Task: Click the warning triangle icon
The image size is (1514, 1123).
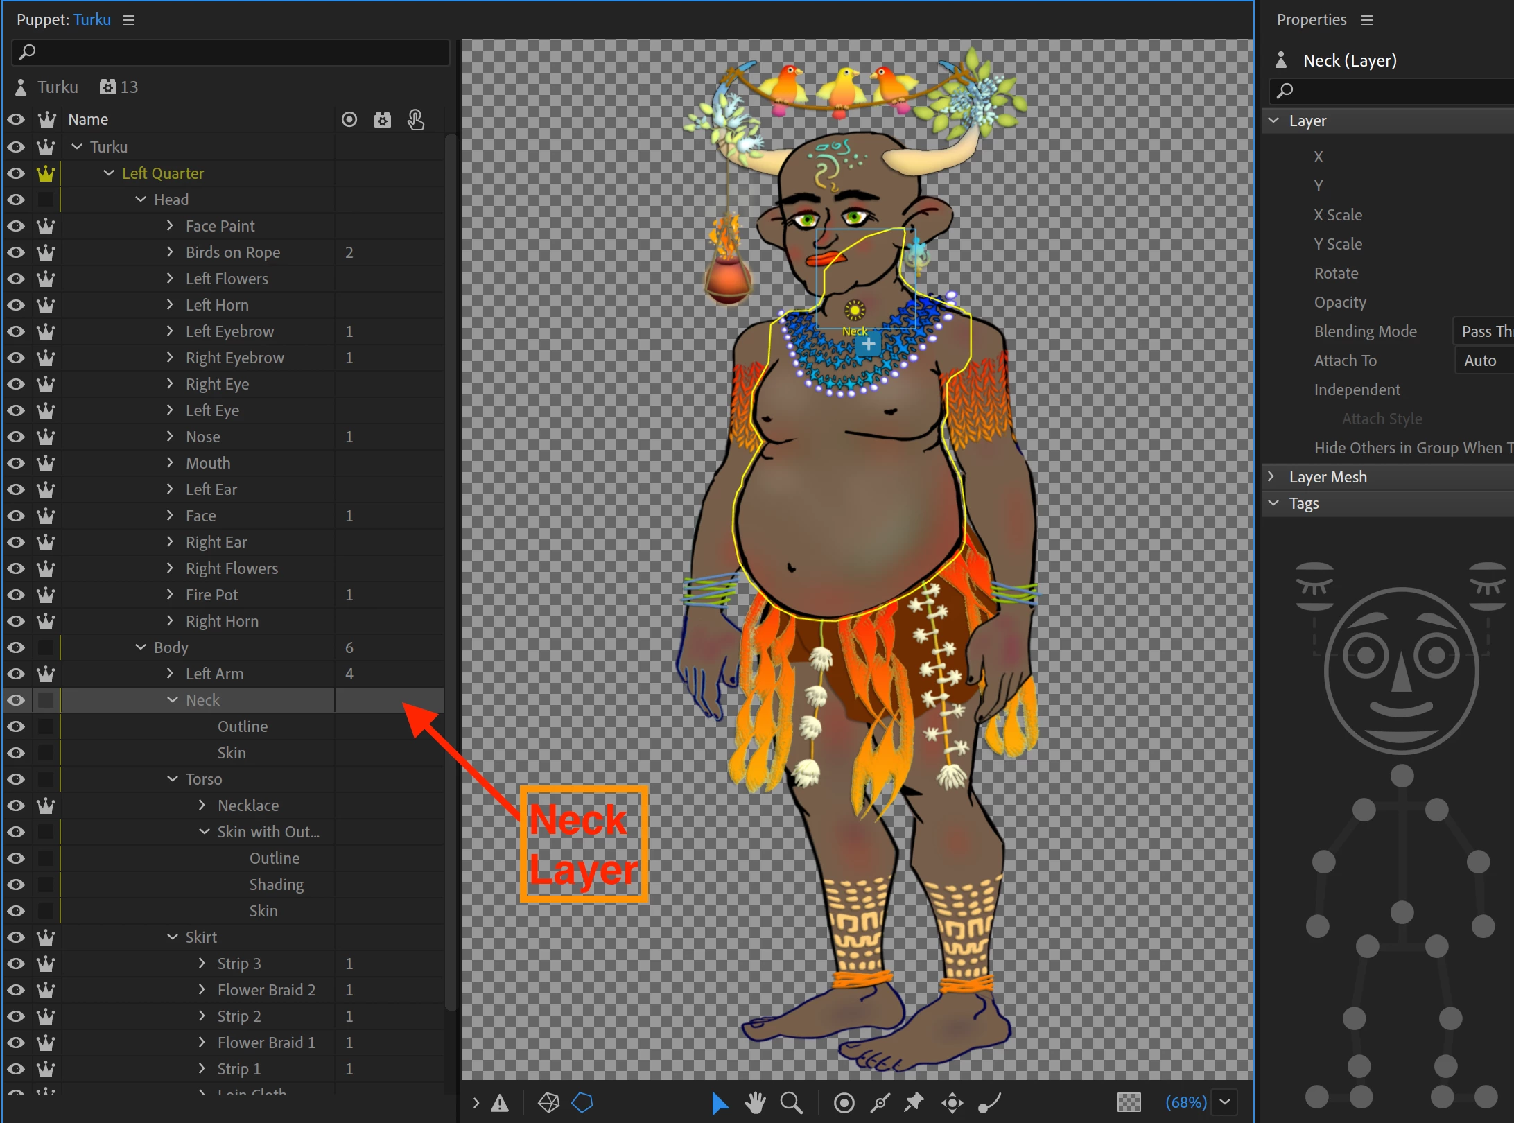Action: click(500, 1103)
